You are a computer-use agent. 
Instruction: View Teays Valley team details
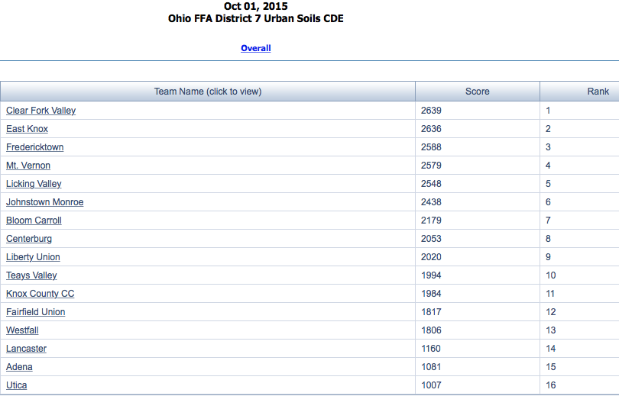(x=31, y=275)
